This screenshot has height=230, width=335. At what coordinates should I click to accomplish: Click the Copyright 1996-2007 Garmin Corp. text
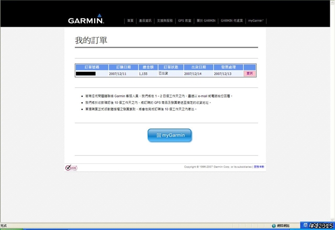218,167
